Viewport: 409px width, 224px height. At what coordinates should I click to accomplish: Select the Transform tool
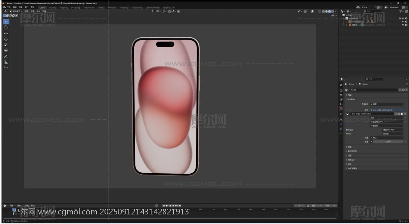tap(6, 50)
